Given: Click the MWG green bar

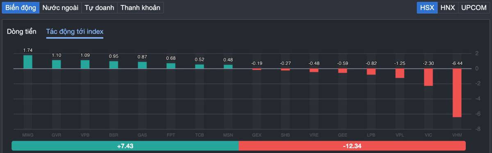Looking at the screenshot, I should tap(28, 62).
